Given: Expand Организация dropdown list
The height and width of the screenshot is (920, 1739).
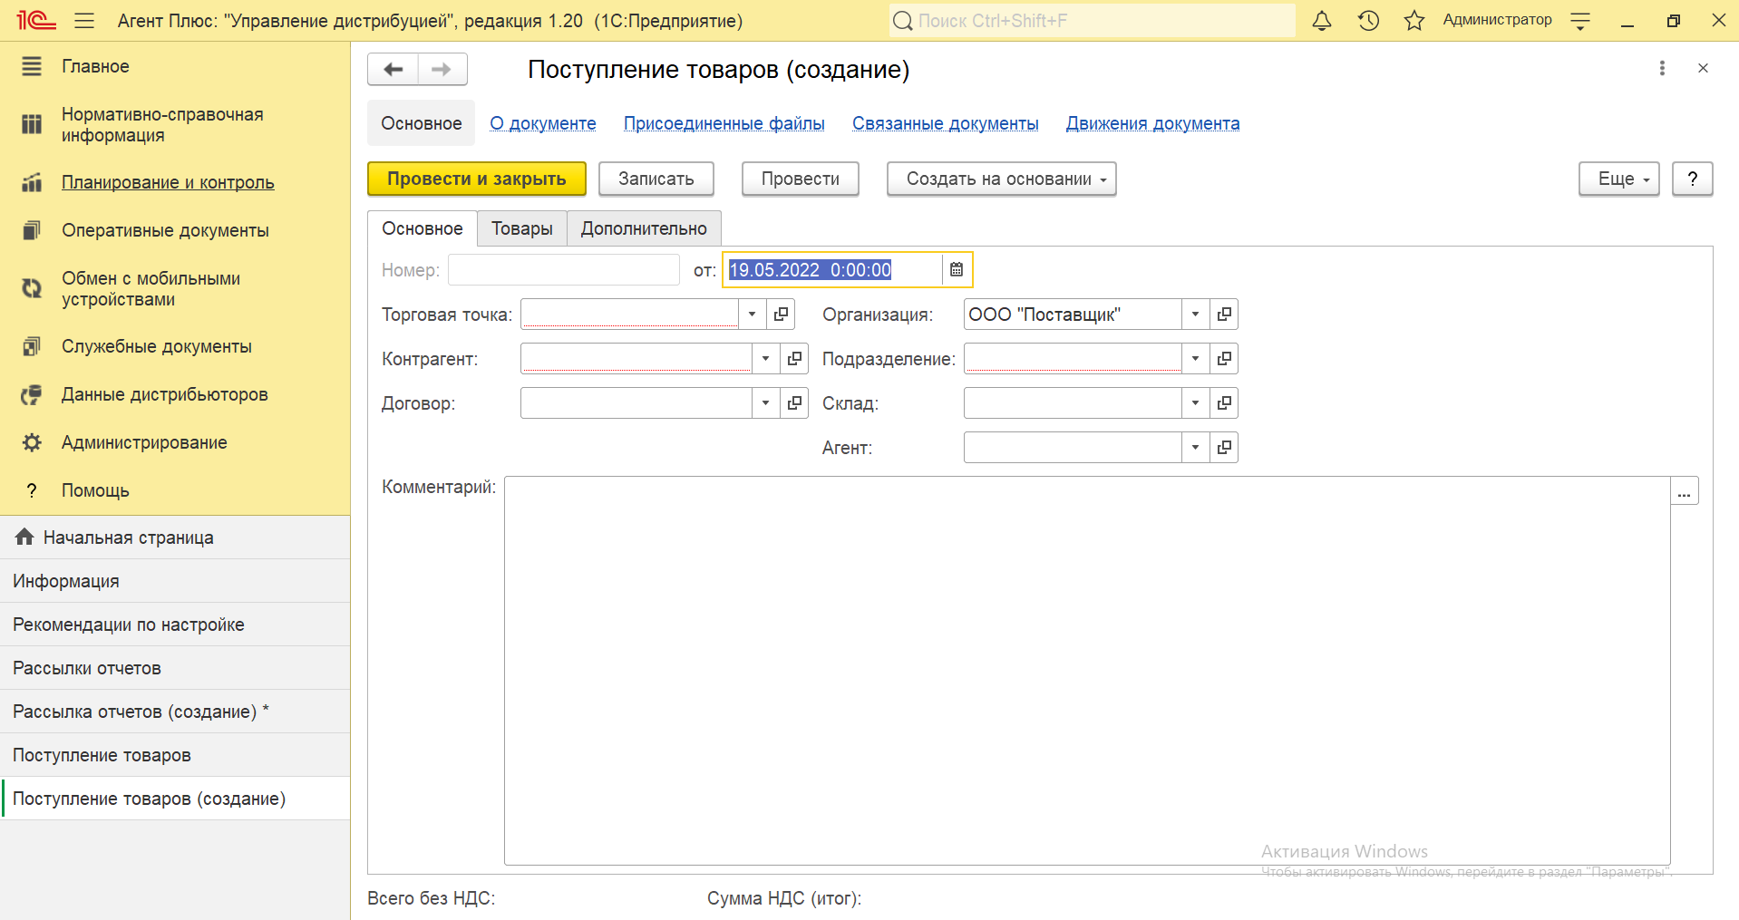Looking at the screenshot, I should 1195,315.
